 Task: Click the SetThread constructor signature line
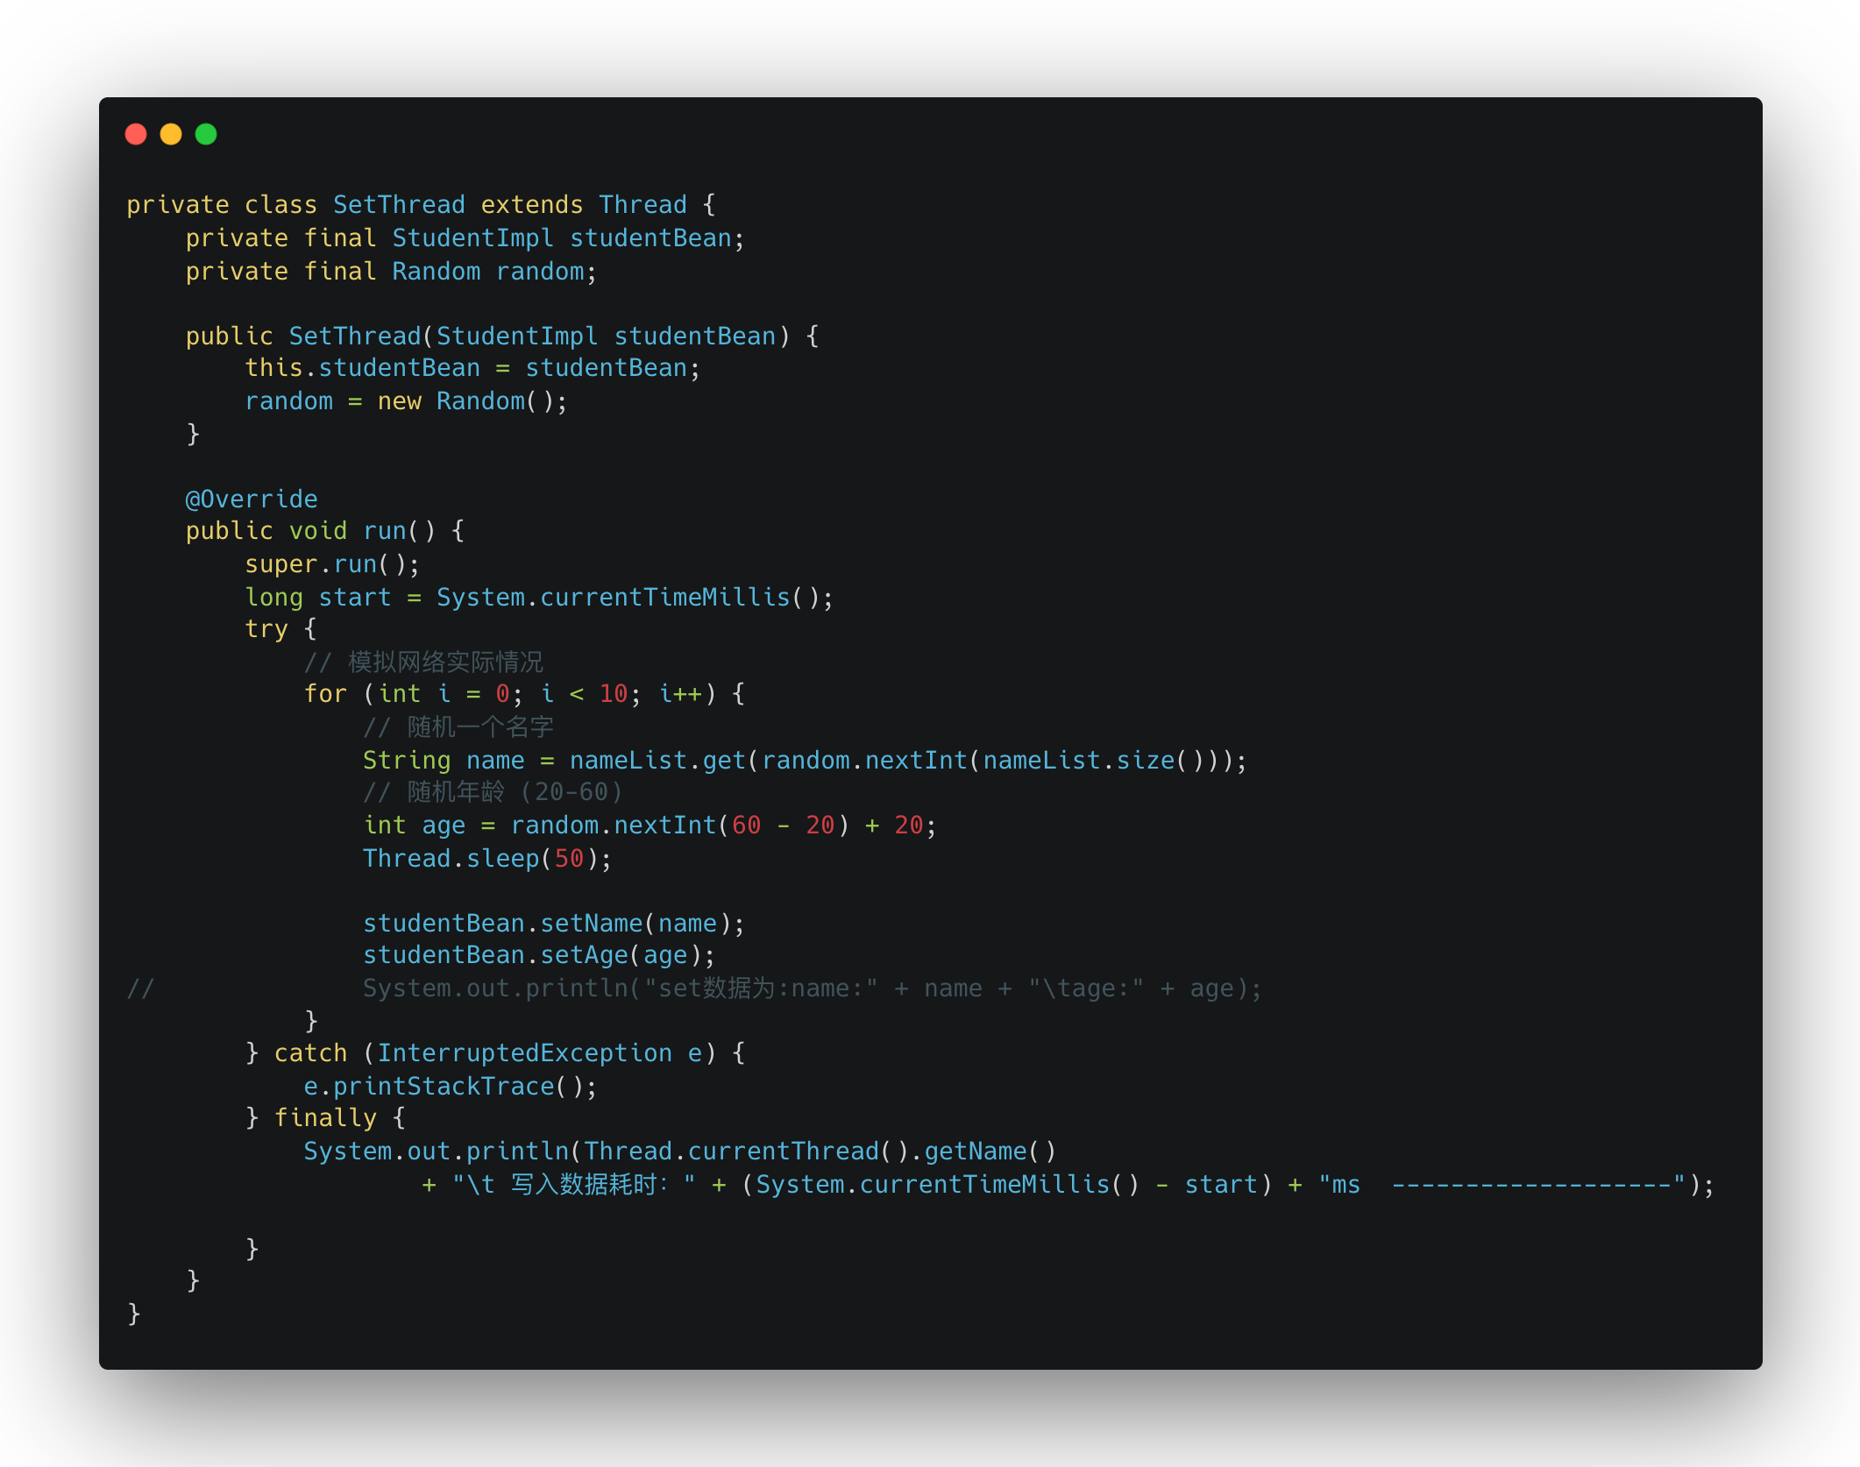point(502,337)
